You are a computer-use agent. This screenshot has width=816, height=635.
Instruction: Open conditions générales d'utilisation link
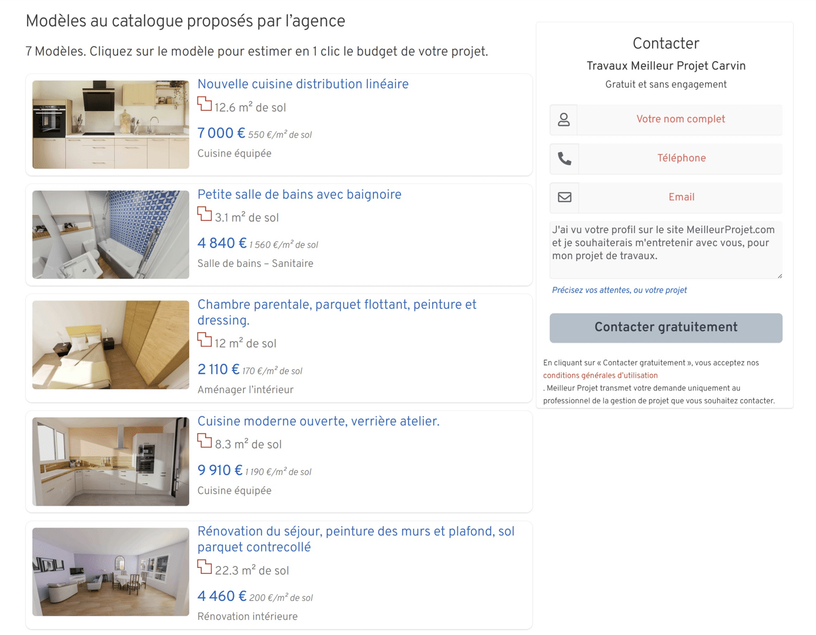point(600,376)
